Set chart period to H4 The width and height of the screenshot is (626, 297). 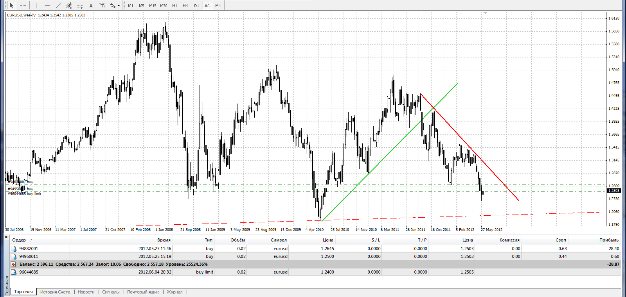pyautogui.click(x=185, y=5)
